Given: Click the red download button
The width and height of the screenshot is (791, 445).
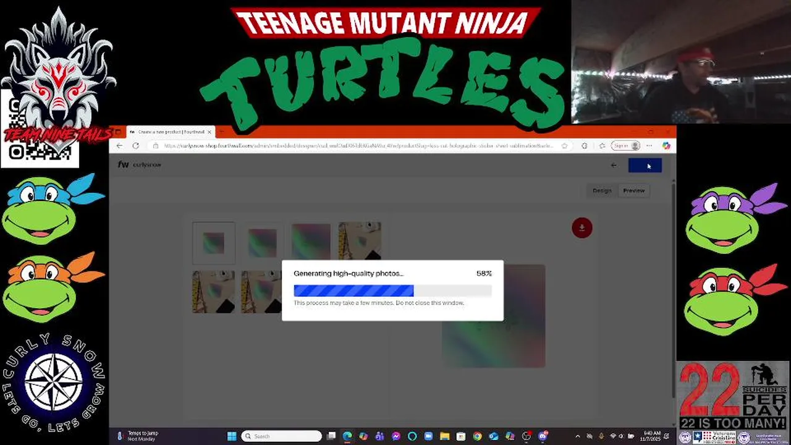Looking at the screenshot, I should tap(582, 227).
